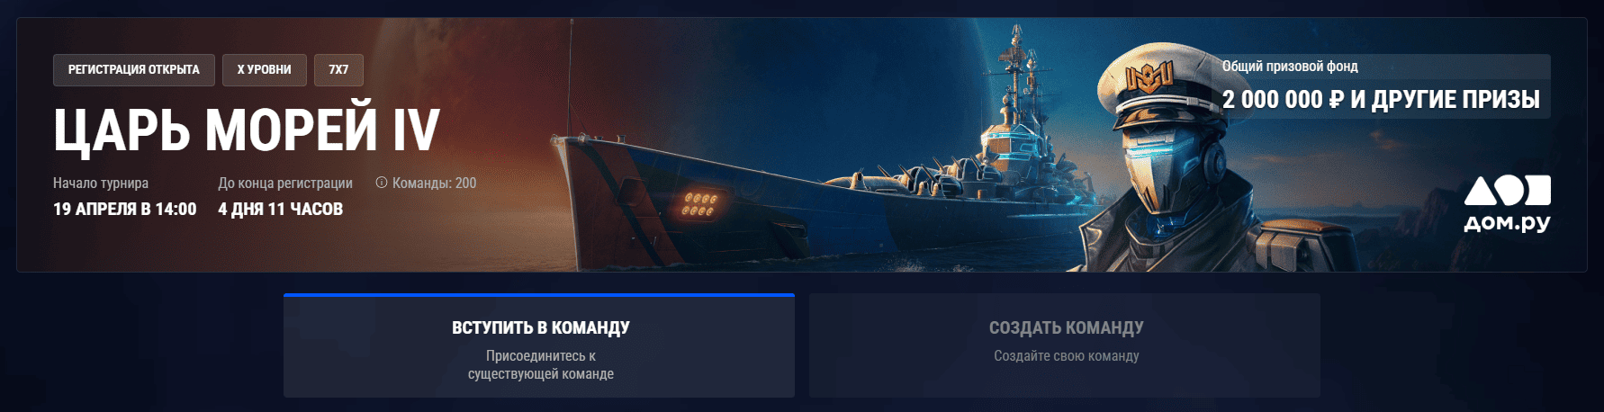This screenshot has height=412, width=1604.
Task: Click the 19 АПРЕЛЯ В 14:00 start date
Action: [x=125, y=209]
